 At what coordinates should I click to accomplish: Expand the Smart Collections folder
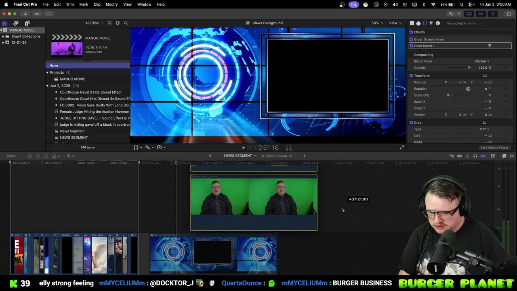3,36
